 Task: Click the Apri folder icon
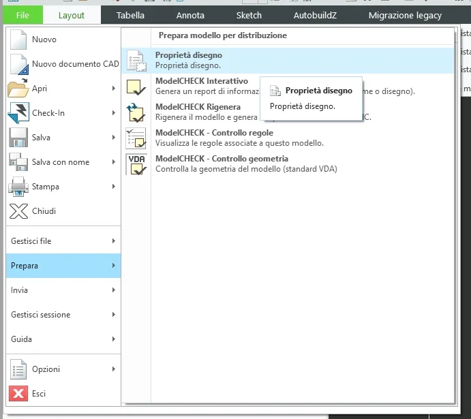[x=18, y=89]
